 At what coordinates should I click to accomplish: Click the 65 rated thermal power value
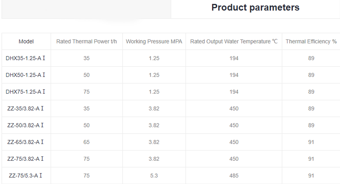click(87, 142)
